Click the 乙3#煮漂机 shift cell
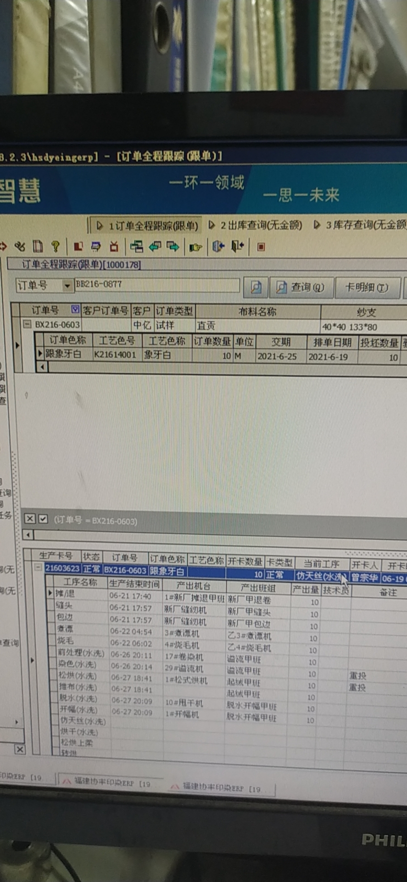407x882 pixels. [249, 636]
